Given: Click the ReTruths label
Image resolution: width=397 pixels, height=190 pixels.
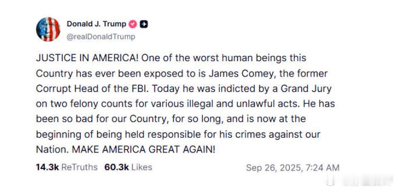Looking at the screenshot, I should pyautogui.click(x=80, y=167).
